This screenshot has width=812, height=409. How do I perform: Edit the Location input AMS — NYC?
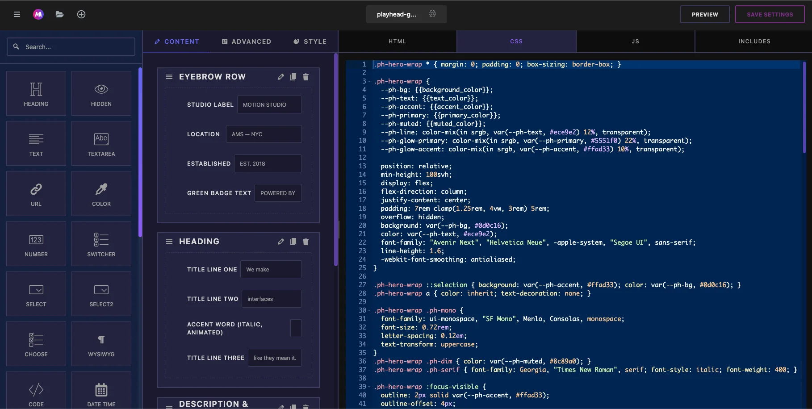click(x=264, y=134)
